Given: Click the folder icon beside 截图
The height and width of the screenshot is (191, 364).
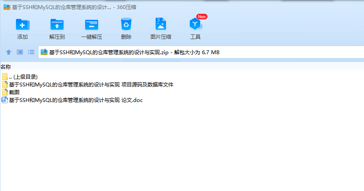Looking at the screenshot, I should (5, 92).
